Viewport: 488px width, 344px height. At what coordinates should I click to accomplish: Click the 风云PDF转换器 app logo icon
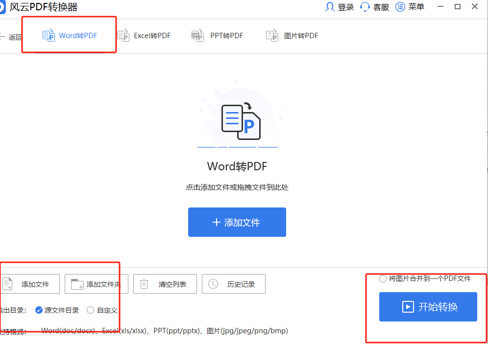click(x=2, y=7)
